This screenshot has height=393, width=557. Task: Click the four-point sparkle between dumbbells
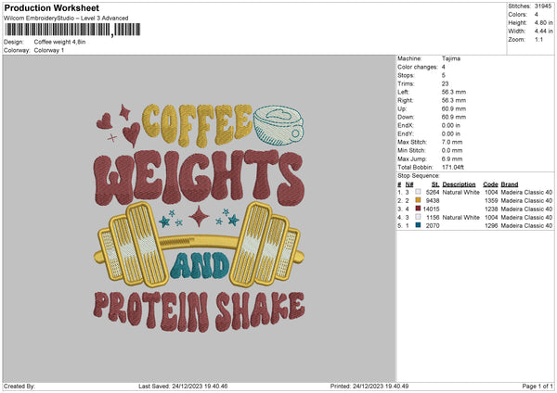pyautogui.click(x=199, y=218)
